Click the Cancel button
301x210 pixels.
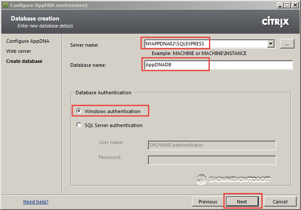(280, 202)
